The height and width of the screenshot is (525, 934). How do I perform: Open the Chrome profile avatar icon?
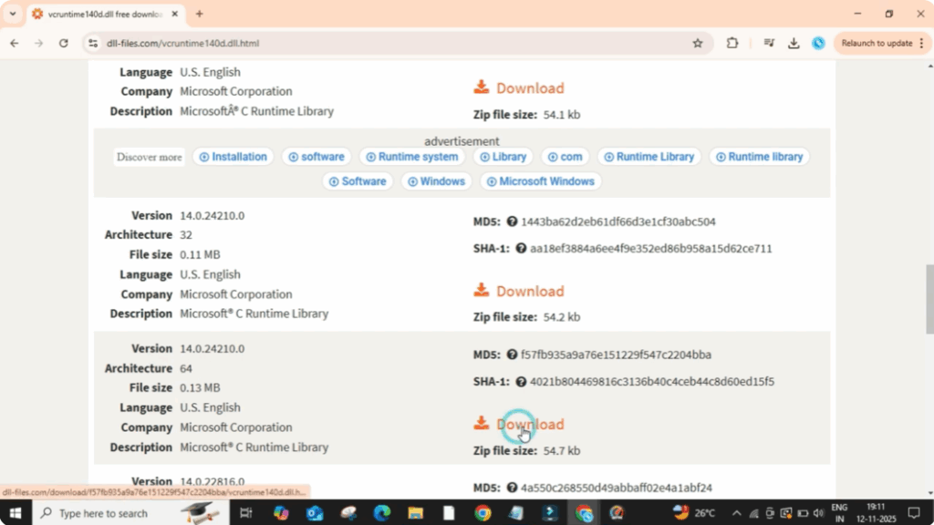(818, 43)
